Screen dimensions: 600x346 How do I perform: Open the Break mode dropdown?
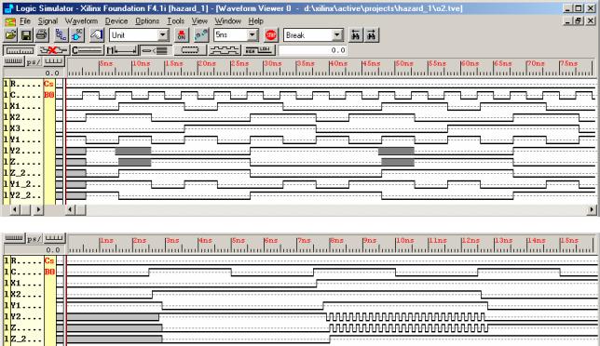[x=337, y=35]
